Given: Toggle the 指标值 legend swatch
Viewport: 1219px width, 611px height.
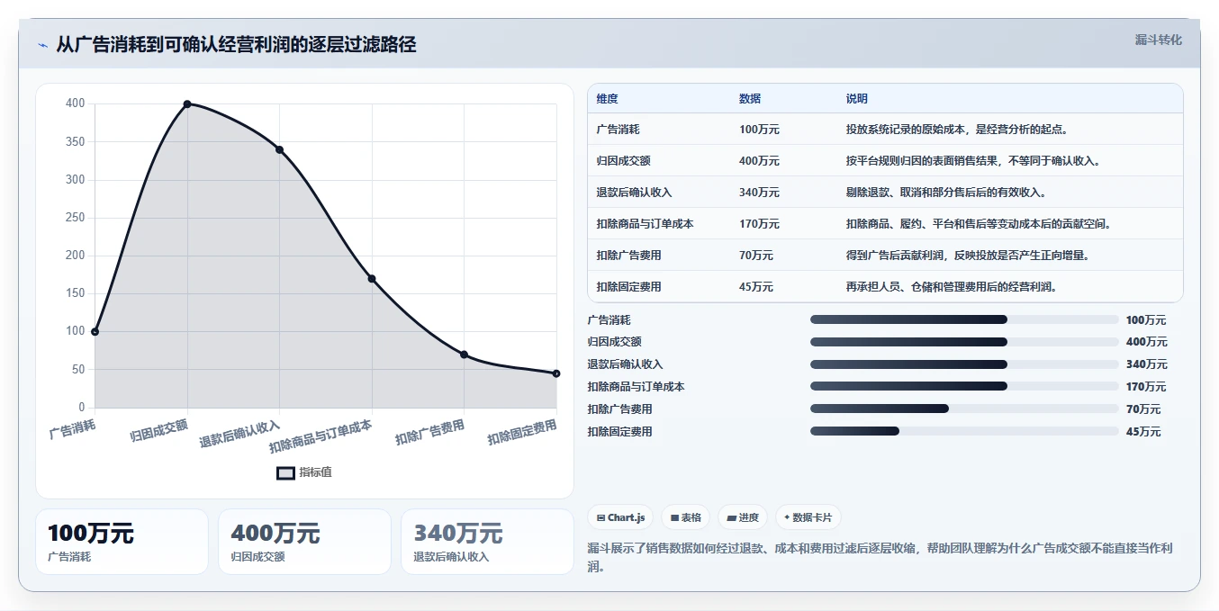Looking at the screenshot, I should pyautogui.click(x=285, y=472).
